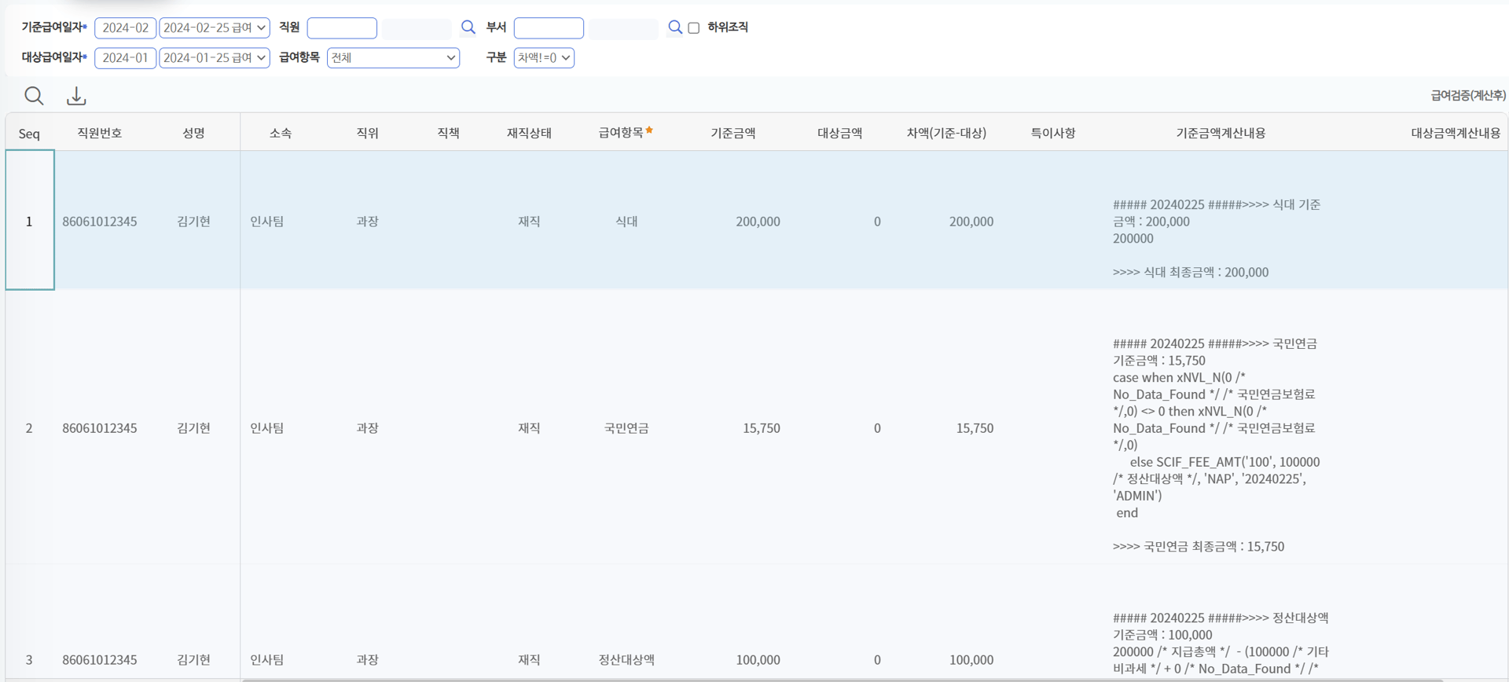The width and height of the screenshot is (1509, 682).
Task: Click the 국민연금 pay item cell
Action: pos(626,428)
